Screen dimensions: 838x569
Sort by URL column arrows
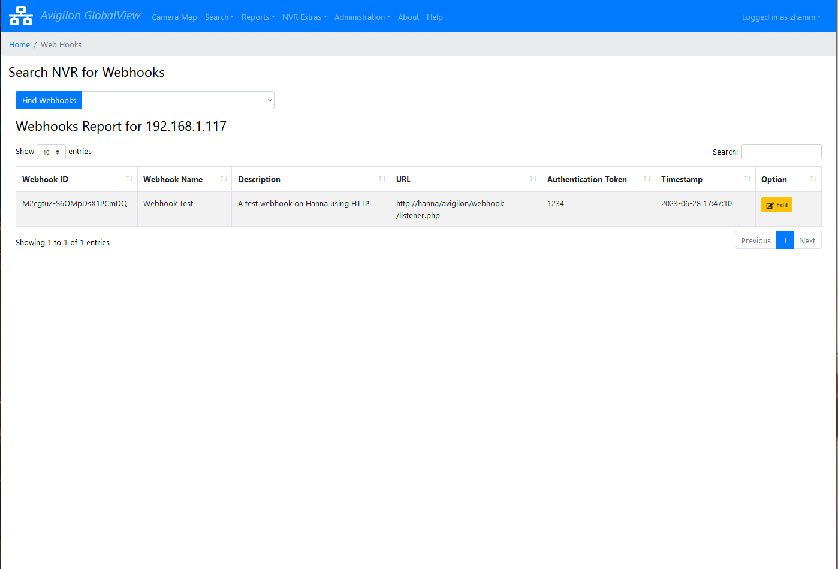point(533,179)
